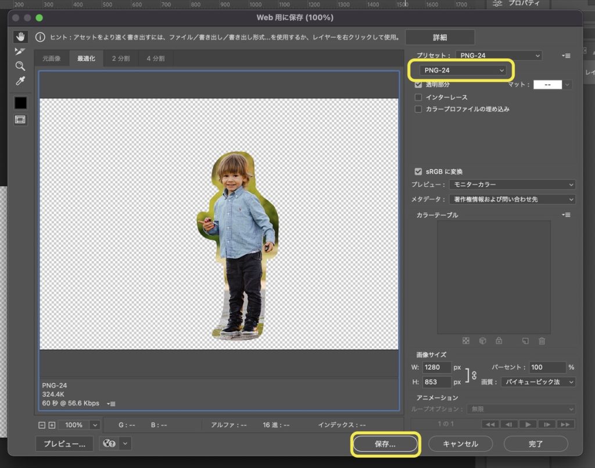Open the optimize menu icon beside the preset
The width and height of the screenshot is (595, 468).
(x=566, y=56)
